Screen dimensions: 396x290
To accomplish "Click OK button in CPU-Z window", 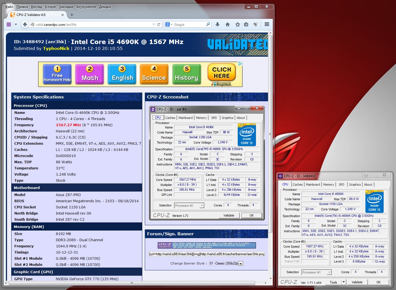I will click(x=379, y=282).
